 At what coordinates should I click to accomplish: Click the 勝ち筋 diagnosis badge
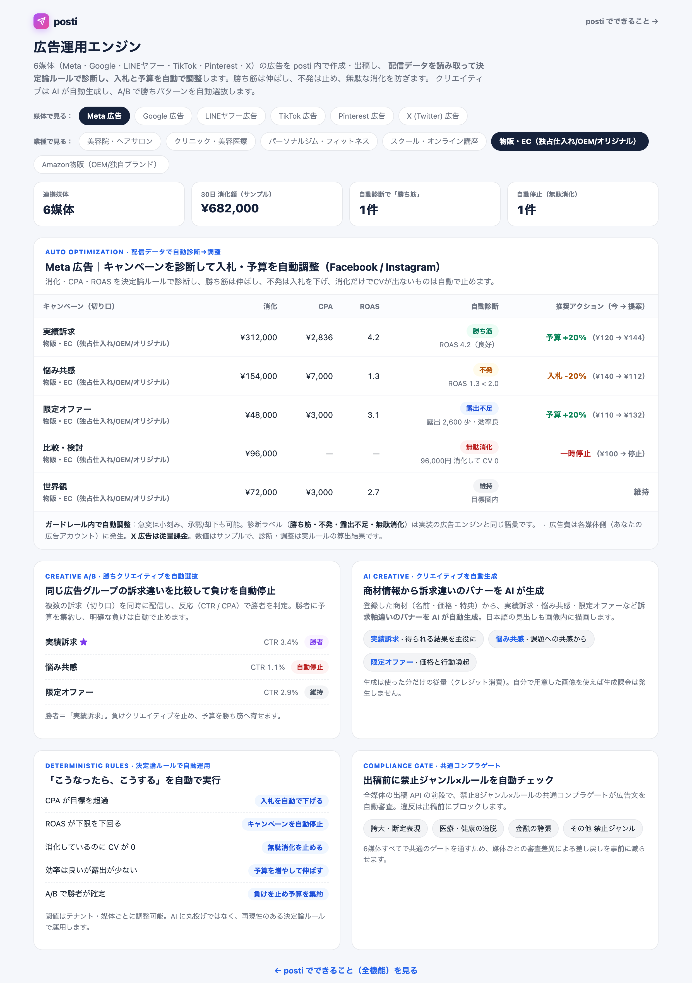[x=482, y=331]
